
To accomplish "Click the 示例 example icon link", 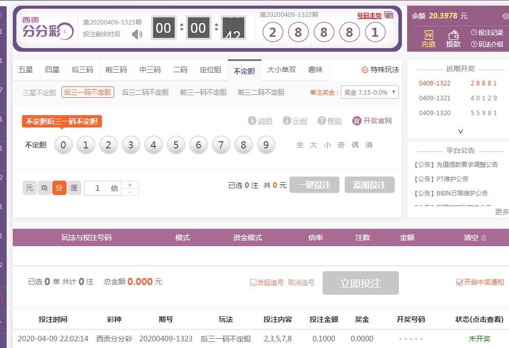I will [x=295, y=121].
